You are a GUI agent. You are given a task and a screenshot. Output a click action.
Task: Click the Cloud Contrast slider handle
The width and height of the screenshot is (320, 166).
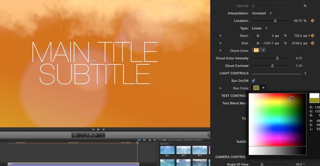273,66
